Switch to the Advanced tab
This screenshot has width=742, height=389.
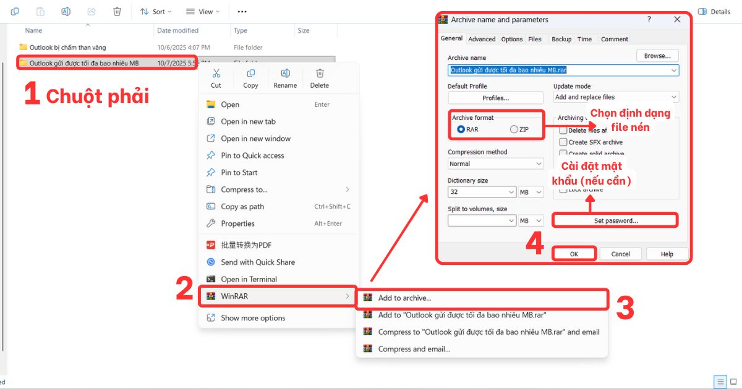[x=482, y=39]
